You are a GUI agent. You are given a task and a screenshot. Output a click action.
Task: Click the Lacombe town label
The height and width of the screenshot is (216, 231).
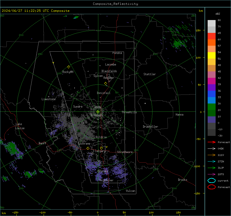tap(111, 64)
